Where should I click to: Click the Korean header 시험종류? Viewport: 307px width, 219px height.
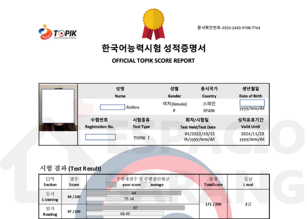click(141, 120)
